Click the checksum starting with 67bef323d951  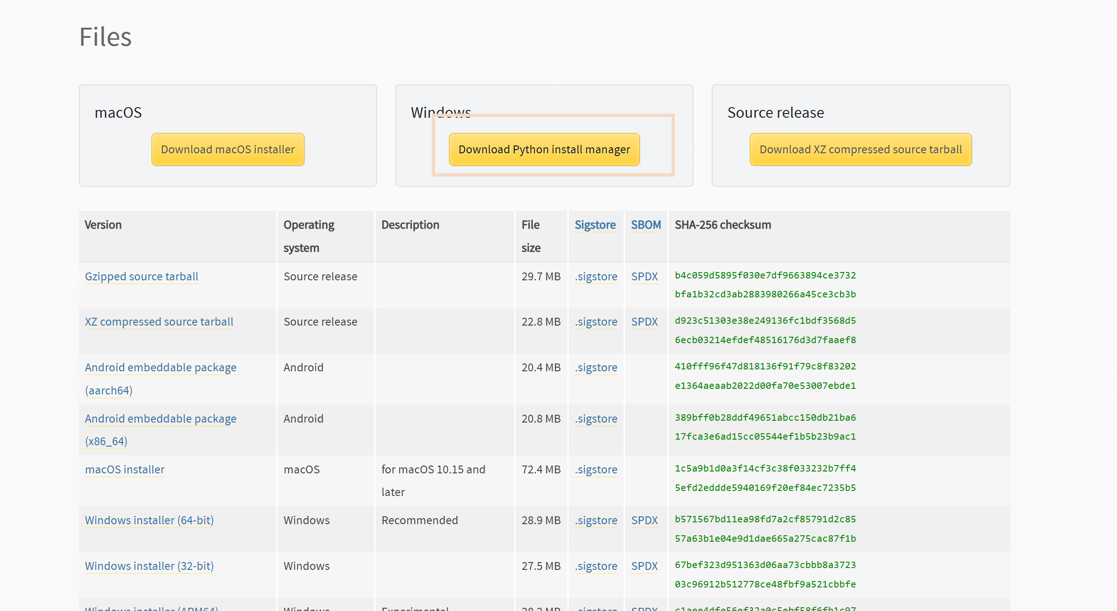[x=765, y=575]
